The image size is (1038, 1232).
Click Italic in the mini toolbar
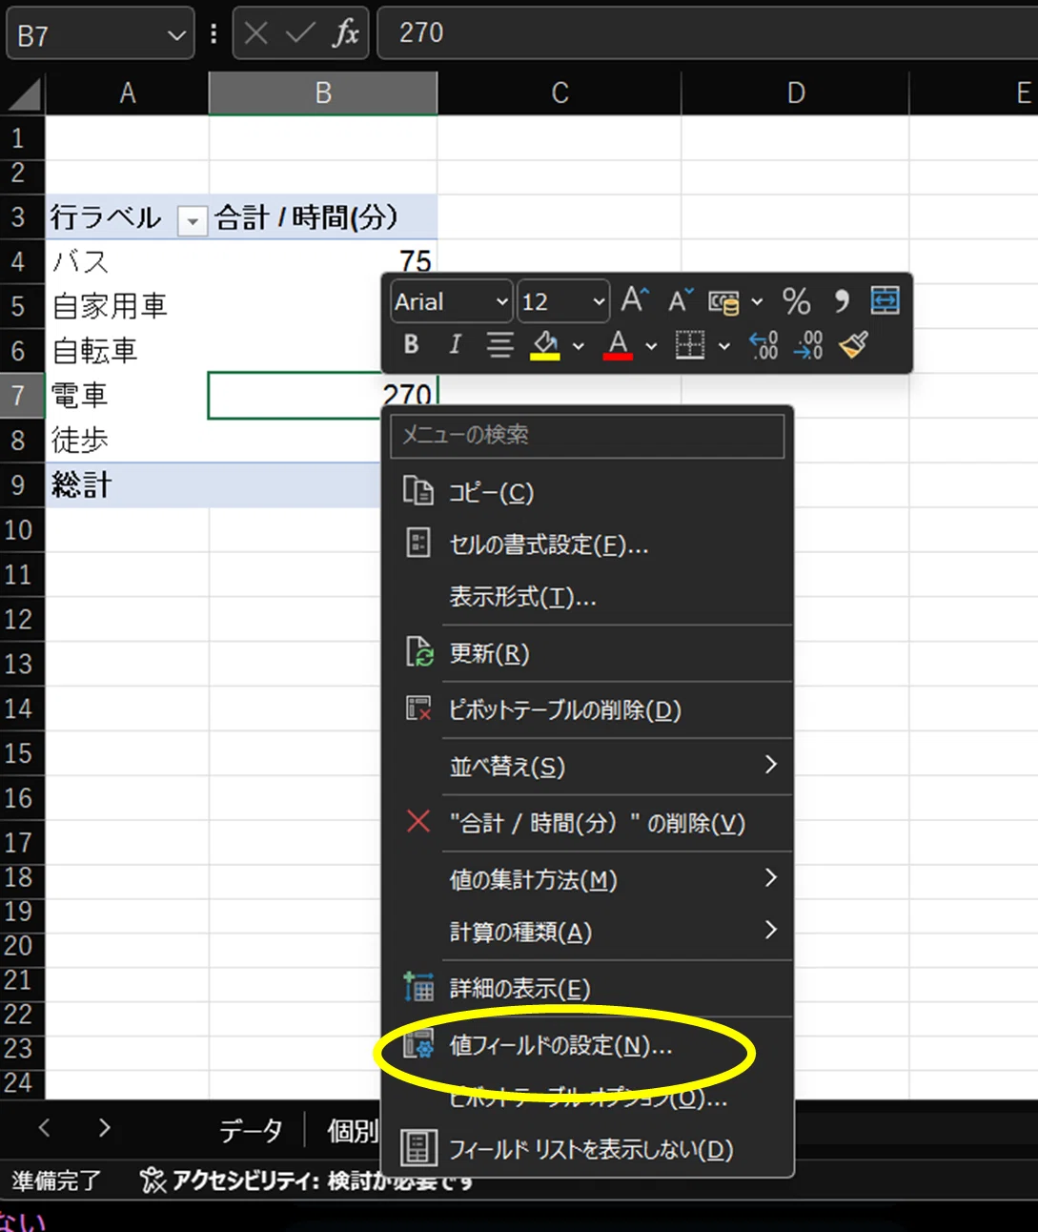(455, 344)
